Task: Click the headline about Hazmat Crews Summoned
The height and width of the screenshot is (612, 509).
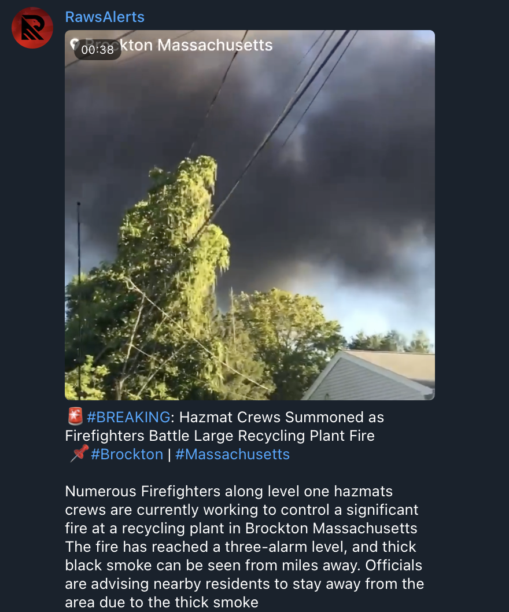Action: tap(224, 426)
